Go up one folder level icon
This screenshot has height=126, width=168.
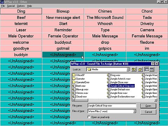pos(134,69)
